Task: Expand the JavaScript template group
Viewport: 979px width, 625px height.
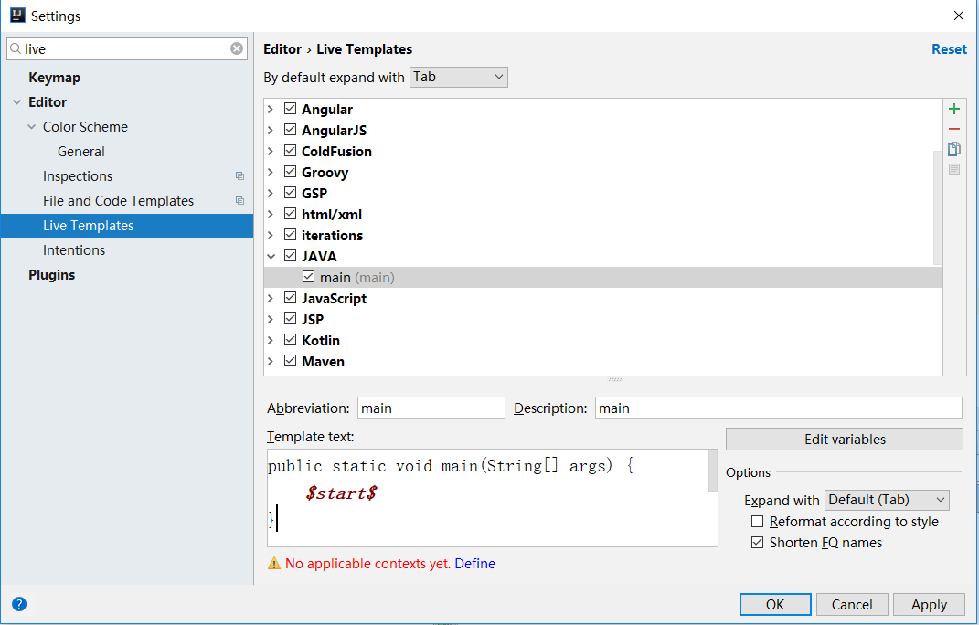Action: 271,299
